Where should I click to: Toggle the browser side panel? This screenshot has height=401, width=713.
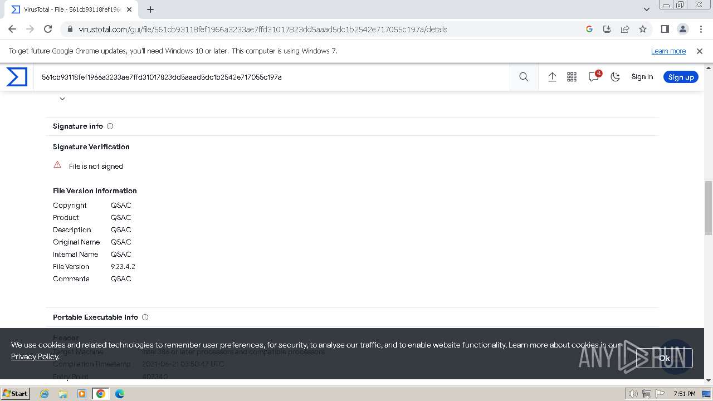point(665,29)
